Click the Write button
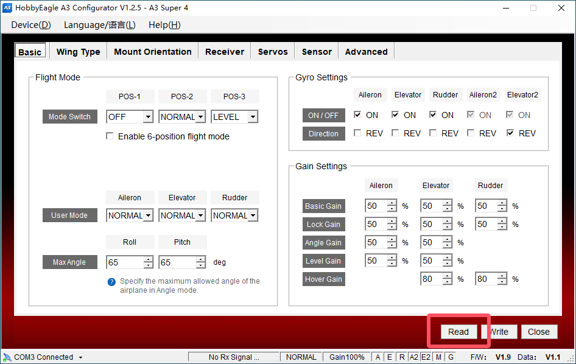Viewport: 576px width, 364px height. click(500, 332)
